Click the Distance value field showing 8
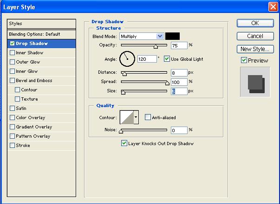Image resolution: width=280 pixels, height=204 pixels. (179, 73)
